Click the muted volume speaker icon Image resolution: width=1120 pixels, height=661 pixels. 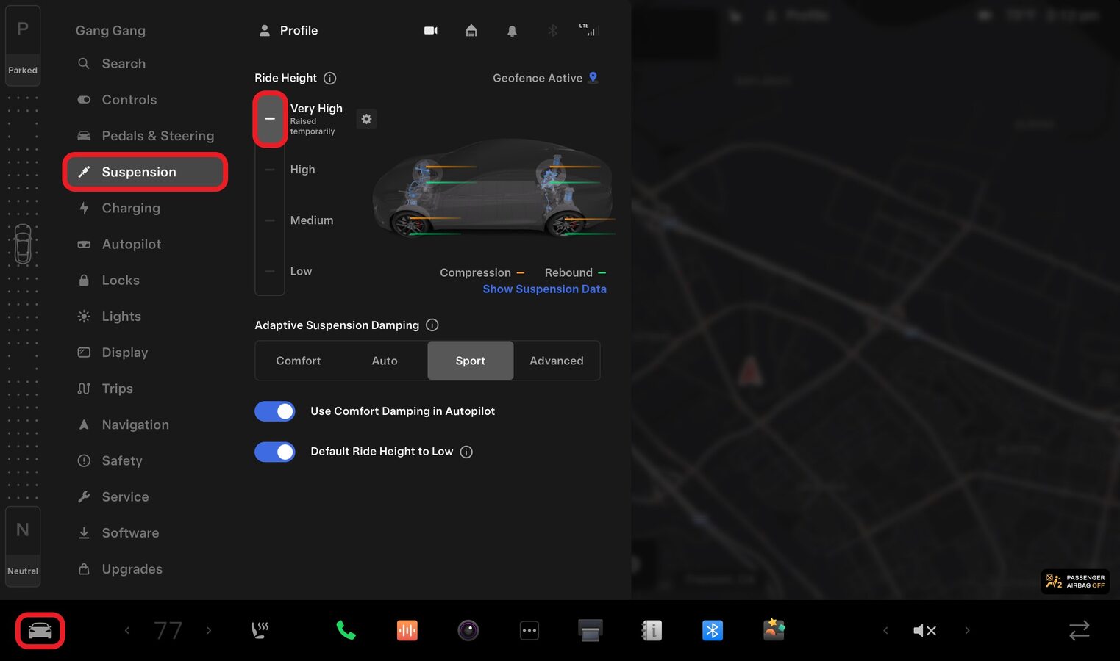pos(924,630)
